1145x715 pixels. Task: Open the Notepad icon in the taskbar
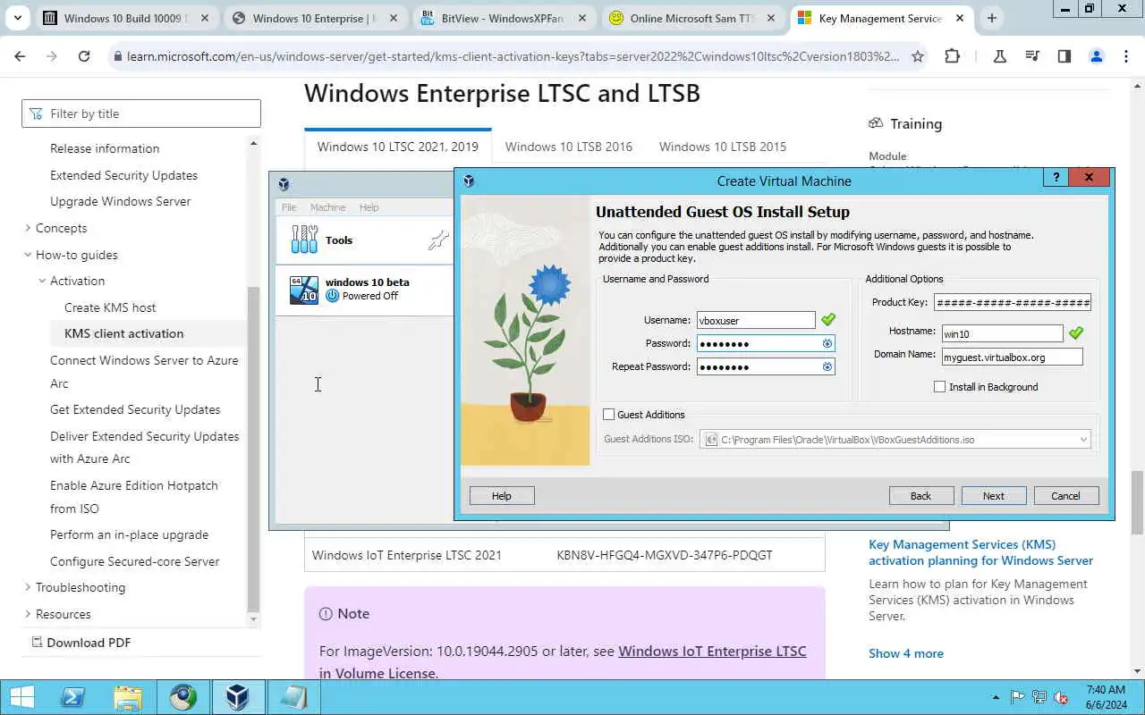(293, 697)
